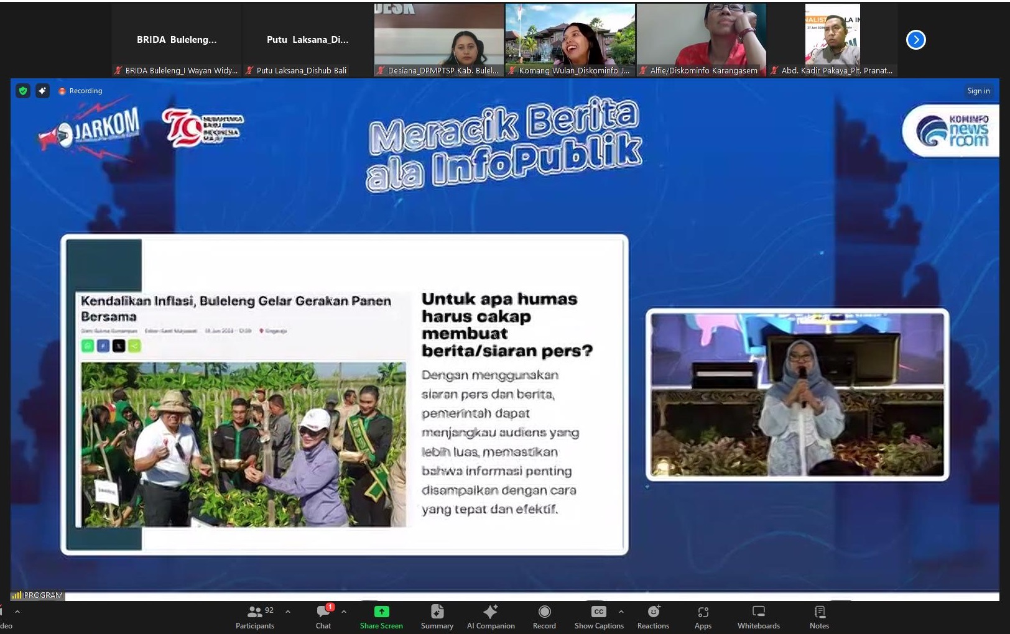Viewport: 1010px width, 634px height.
Task: Select Desiana_DPMPTSP participant video tile
Action: pyautogui.click(x=439, y=40)
